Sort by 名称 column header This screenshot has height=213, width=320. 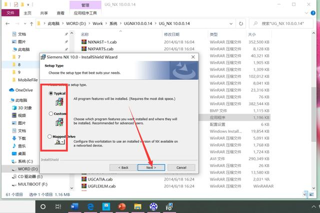click(x=85, y=34)
